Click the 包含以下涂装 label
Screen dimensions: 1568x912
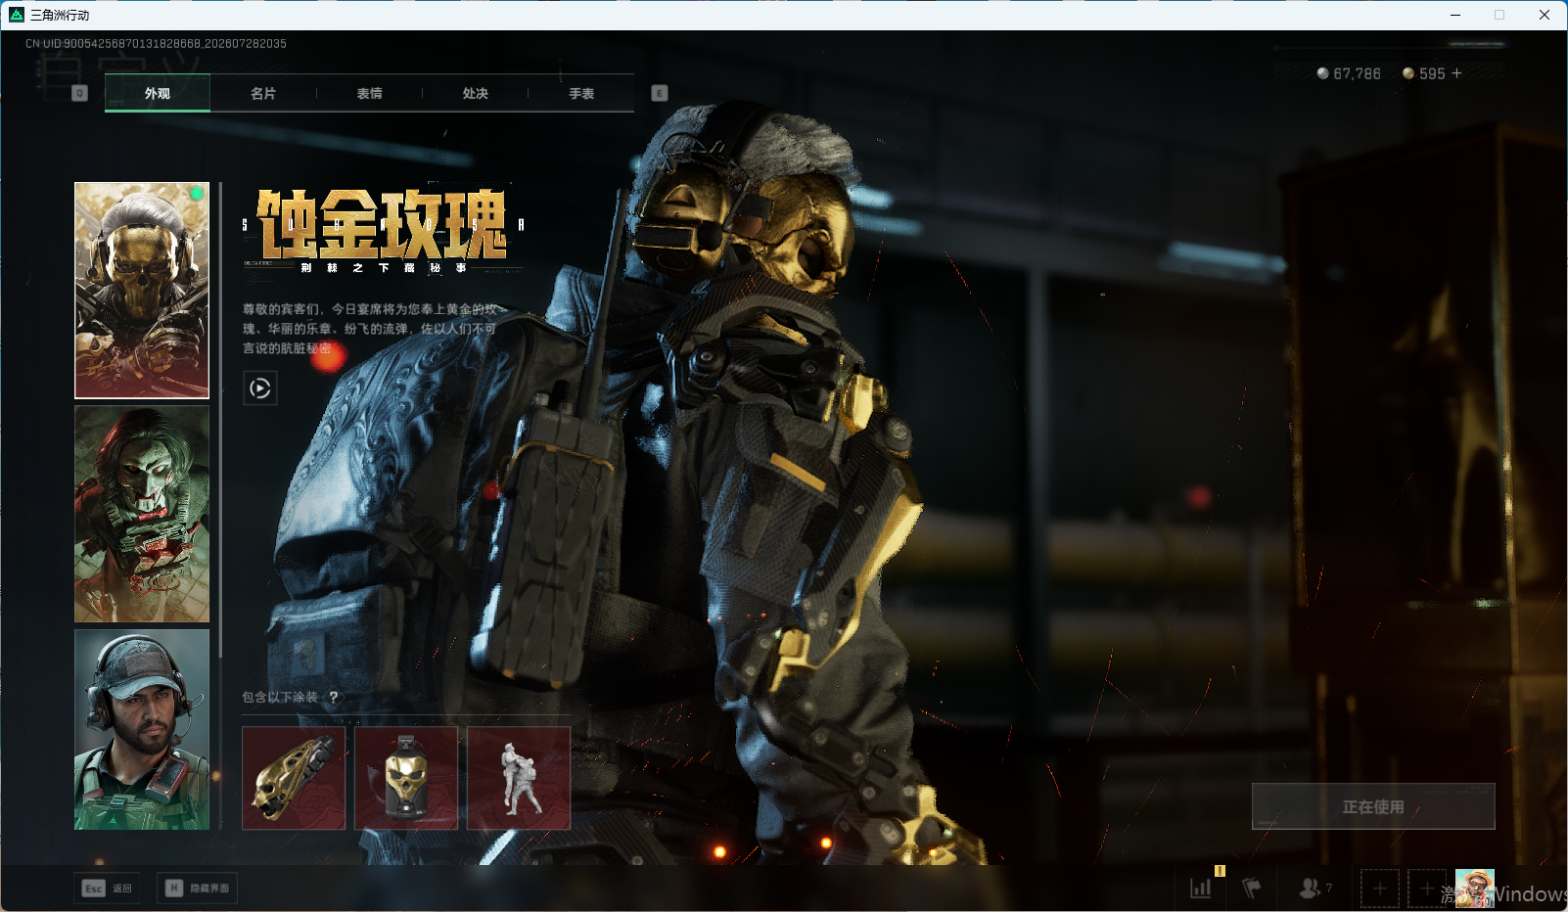[280, 697]
